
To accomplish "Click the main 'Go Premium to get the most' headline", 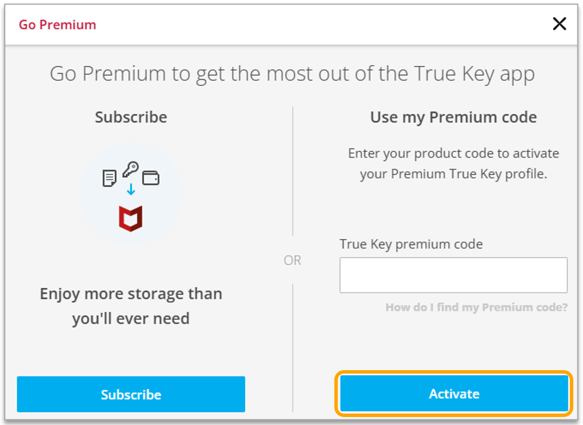I will click(x=292, y=74).
